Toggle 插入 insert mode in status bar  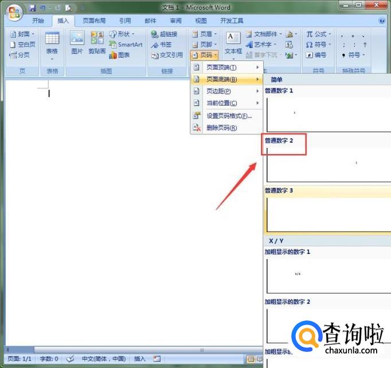140,359
